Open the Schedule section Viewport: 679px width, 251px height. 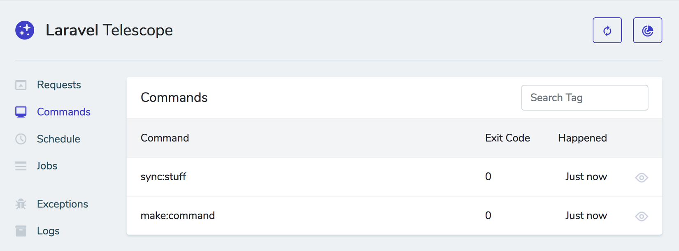click(58, 139)
